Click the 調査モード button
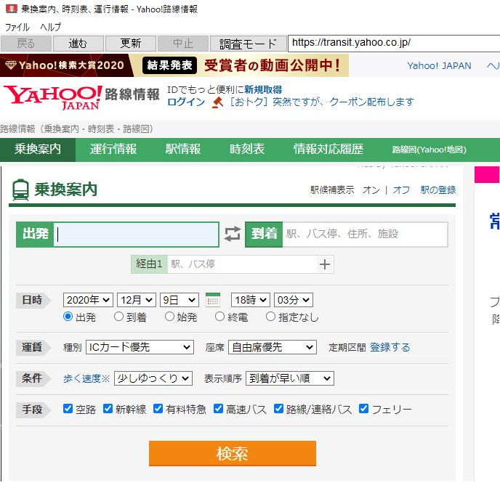 (x=248, y=44)
